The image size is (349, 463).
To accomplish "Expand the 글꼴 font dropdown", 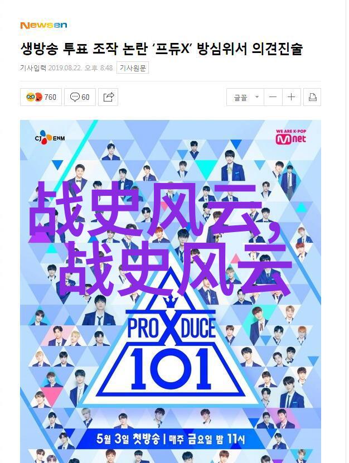I will point(245,97).
